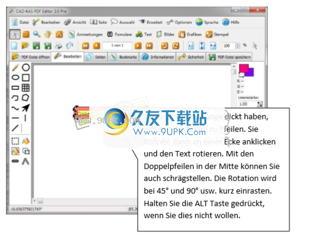The image size is (314, 244).
Task: Click the printer icon
Action: click(59, 46)
